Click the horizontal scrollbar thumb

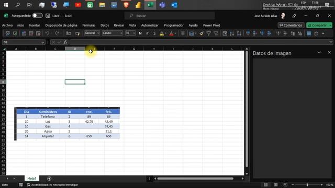(195, 179)
